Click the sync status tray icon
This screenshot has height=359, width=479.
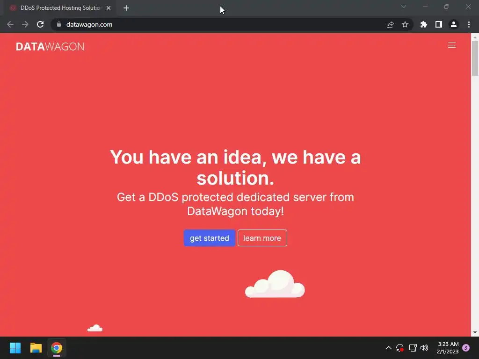pyautogui.click(x=400, y=348)
